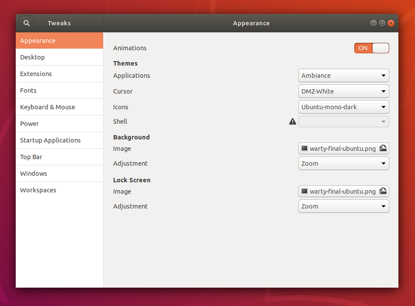
Task: Expand the Lock Screen Adjustment dropdown
Action: point(343,206)
